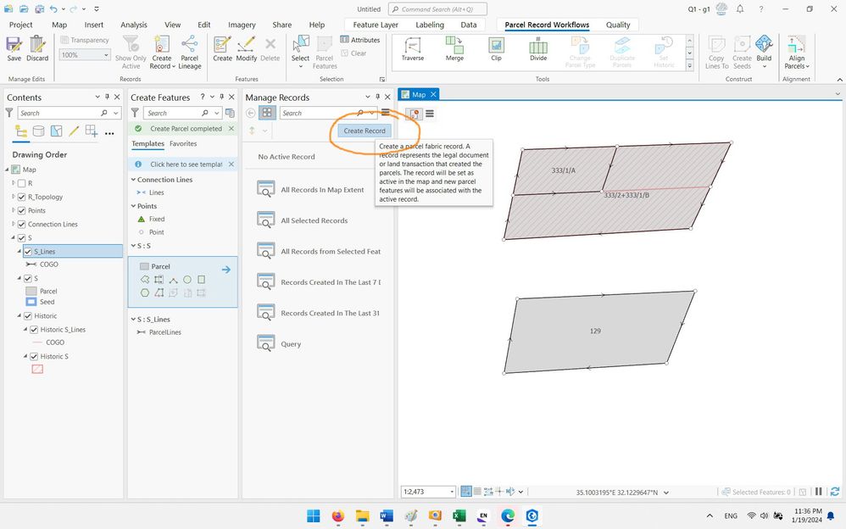
Task: Open the Create features tool
Action: click(222, 48)
